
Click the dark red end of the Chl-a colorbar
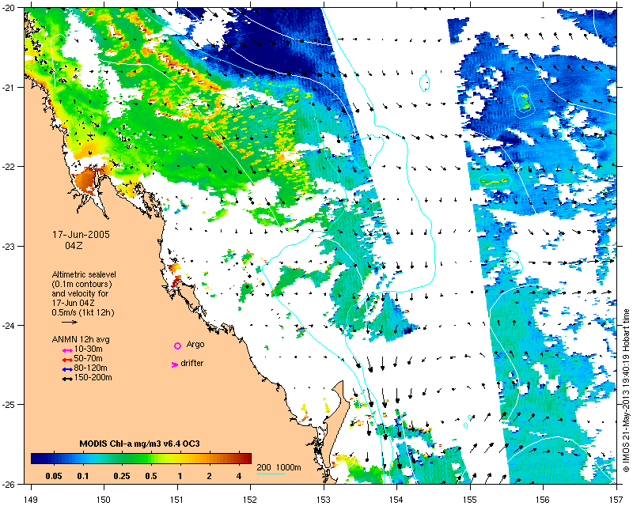pyautogui.click(x=246, y=459)
